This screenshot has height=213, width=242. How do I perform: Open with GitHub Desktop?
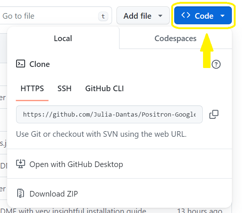point(120,164)
